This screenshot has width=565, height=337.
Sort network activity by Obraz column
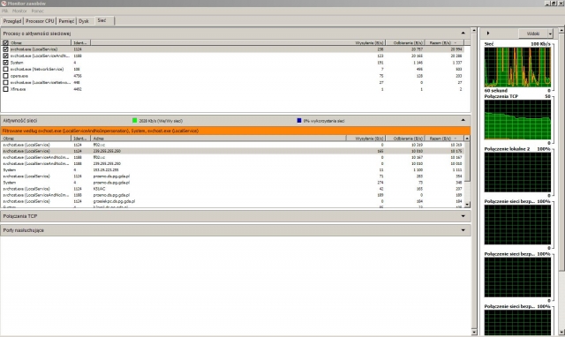pyautogui.click(x=36, y=139)
